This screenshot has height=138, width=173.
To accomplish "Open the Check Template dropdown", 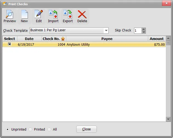I will tap(106, 31).
